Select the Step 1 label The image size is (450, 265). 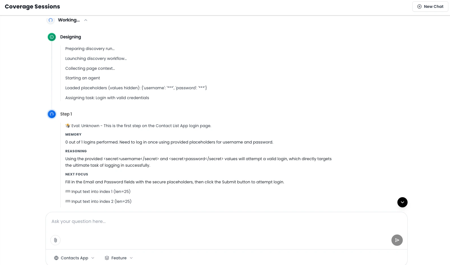[x=66, y=114]
